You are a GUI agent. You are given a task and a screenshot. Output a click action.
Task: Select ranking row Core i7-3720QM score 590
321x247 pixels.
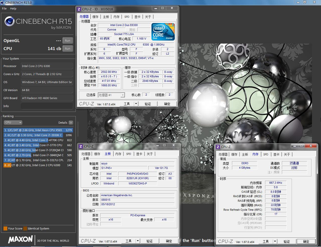(x=38, y=150)
